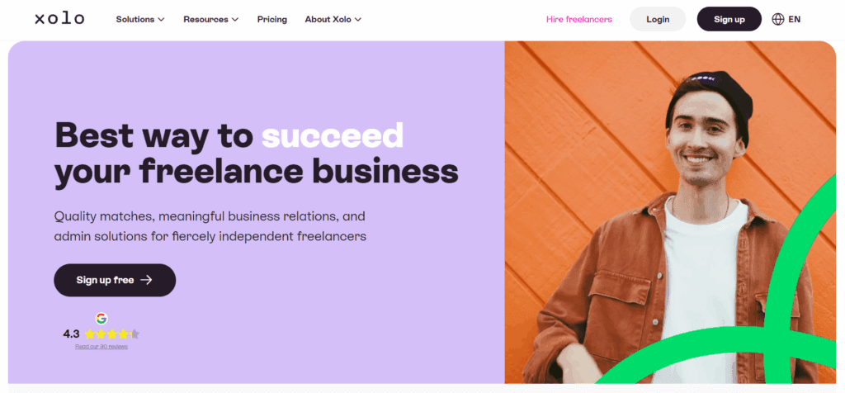Open the Pricing page
This screenshot has width=845, height=393.
tap(272, 19)
